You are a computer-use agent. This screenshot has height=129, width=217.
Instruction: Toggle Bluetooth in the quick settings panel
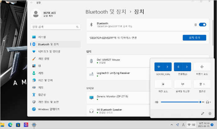[179, 67]
